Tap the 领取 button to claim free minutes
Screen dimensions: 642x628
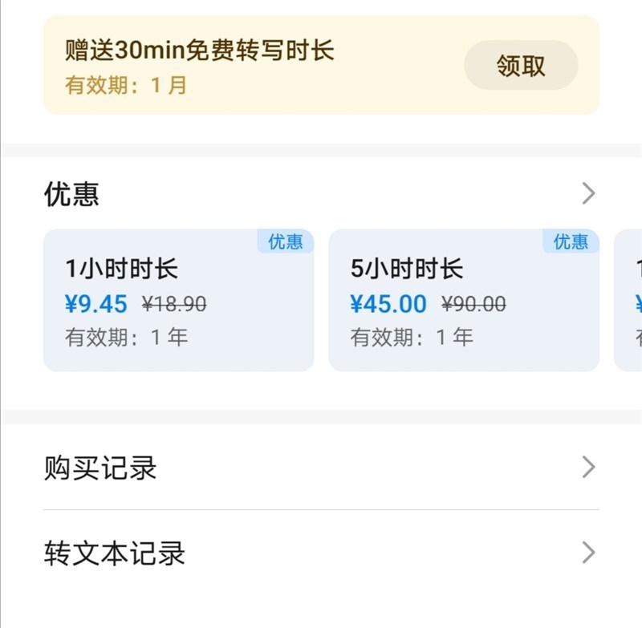521,66
